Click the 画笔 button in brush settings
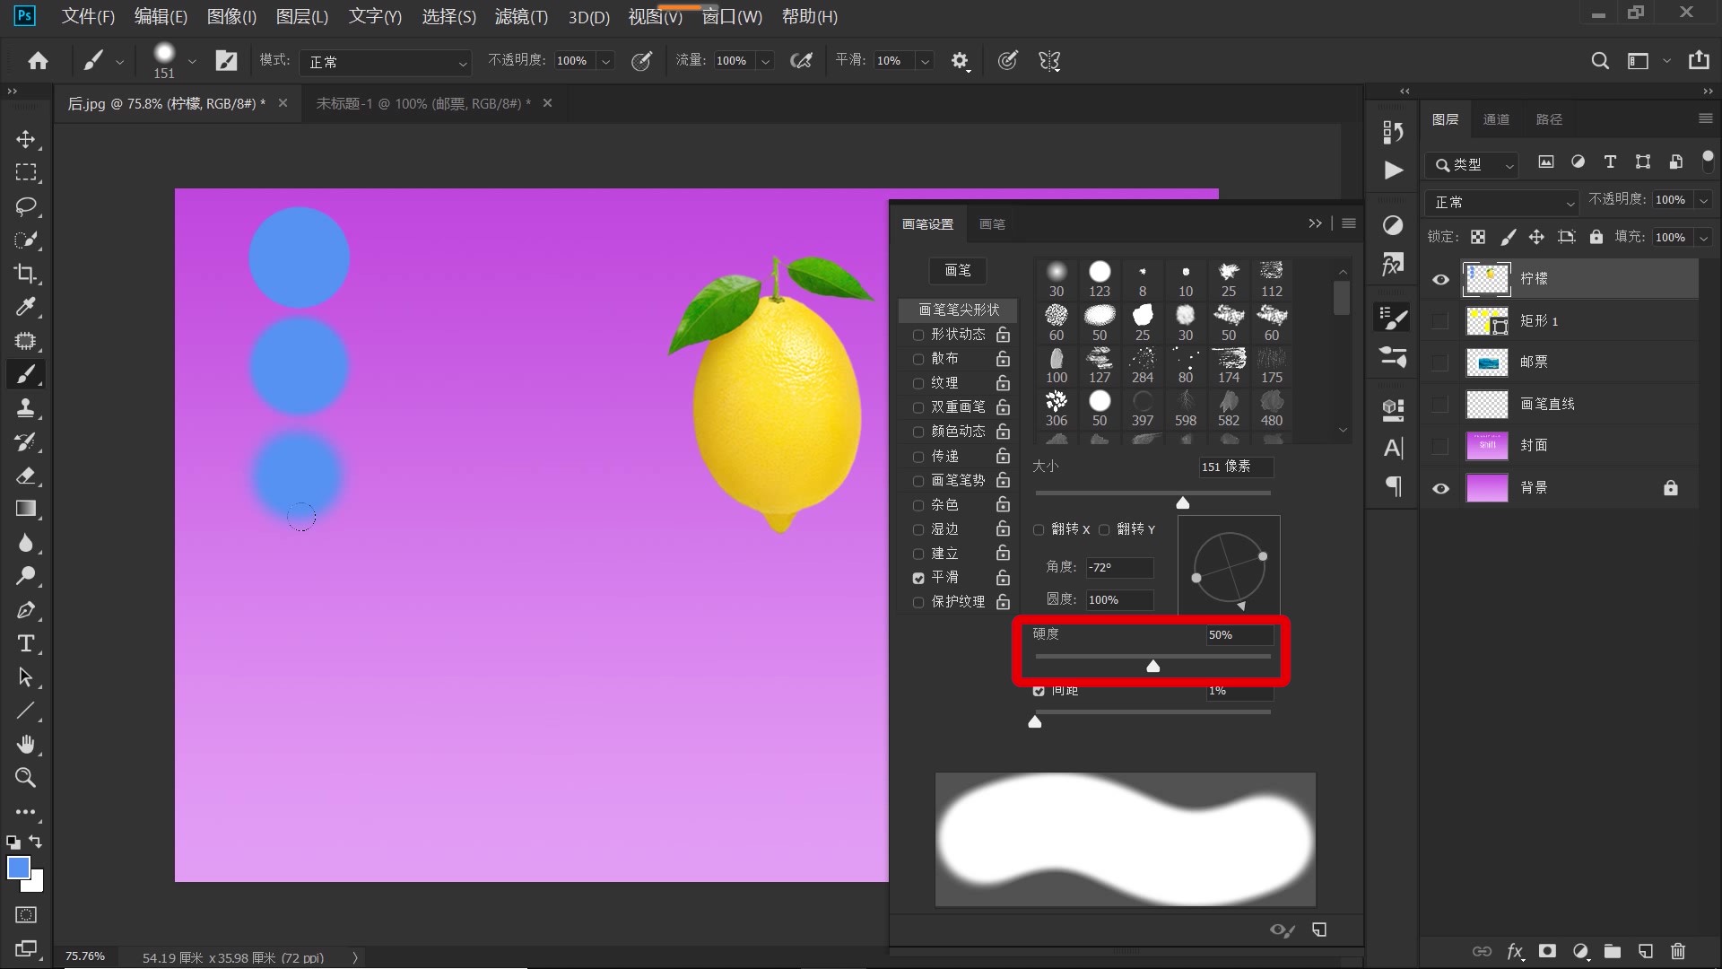The height and width of the screenshot is (969, 1722). pyautogui.click(x=957, y=270)
